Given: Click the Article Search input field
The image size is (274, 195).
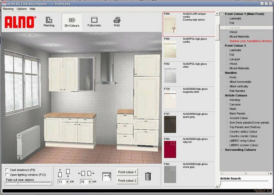Looking at the screenshot, I should pyautogui.click(x=244, y=184).
